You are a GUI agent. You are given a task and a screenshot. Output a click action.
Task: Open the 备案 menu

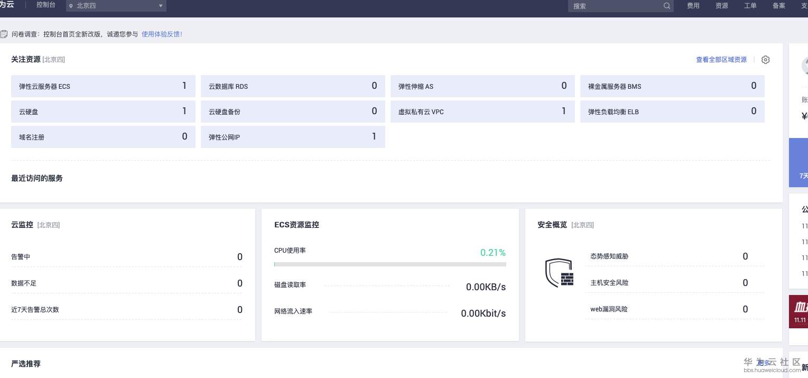click(778, 6)
